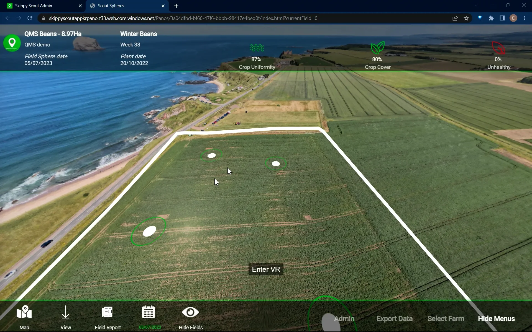
Task: Click the Crop Cover leaf icon
Action: point(378,48)
